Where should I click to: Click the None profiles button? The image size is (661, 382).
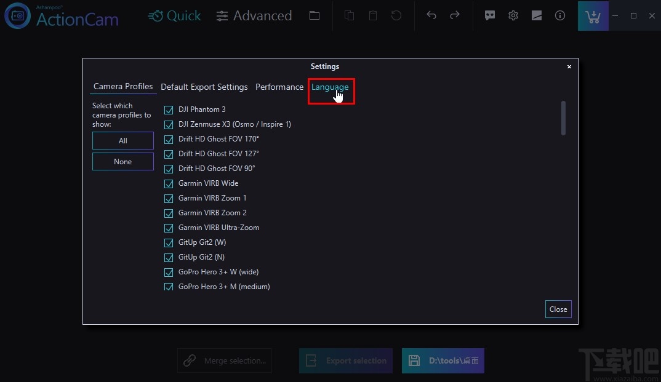click(x=123, y=162)
